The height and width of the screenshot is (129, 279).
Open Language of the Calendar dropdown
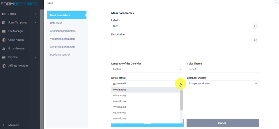(x=147, y=69)
